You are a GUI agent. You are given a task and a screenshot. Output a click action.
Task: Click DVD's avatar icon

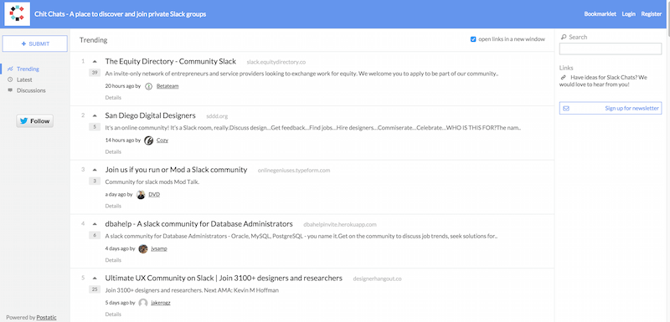(141, 195)
